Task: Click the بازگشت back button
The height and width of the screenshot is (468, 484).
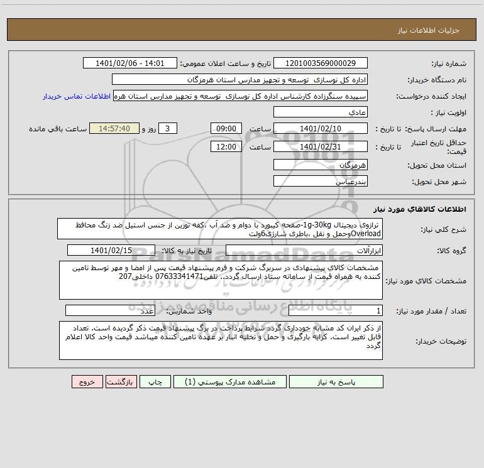Action: point(121,382)
